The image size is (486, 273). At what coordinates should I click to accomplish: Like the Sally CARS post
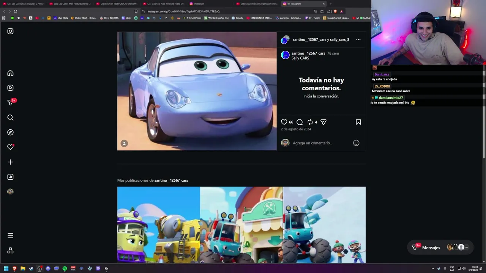pyautogui.click(x=284, y=122)
